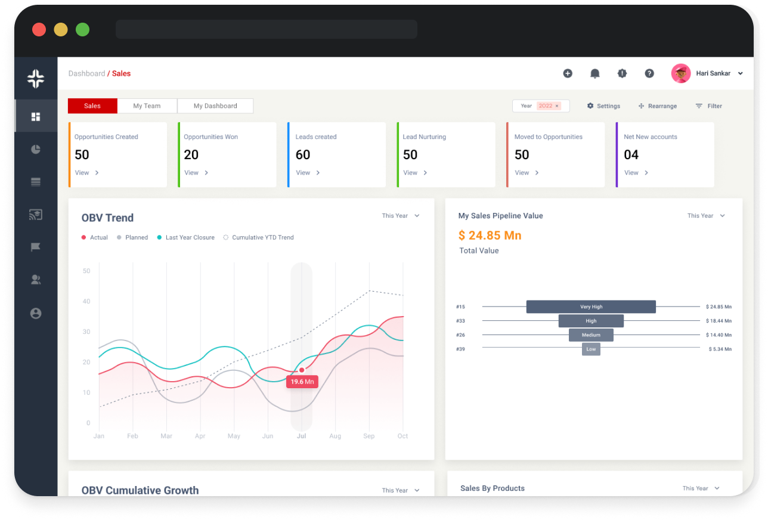The image size is (768, 520).
Task: Switch to the My Team tab
Action: tap(147, 106)
